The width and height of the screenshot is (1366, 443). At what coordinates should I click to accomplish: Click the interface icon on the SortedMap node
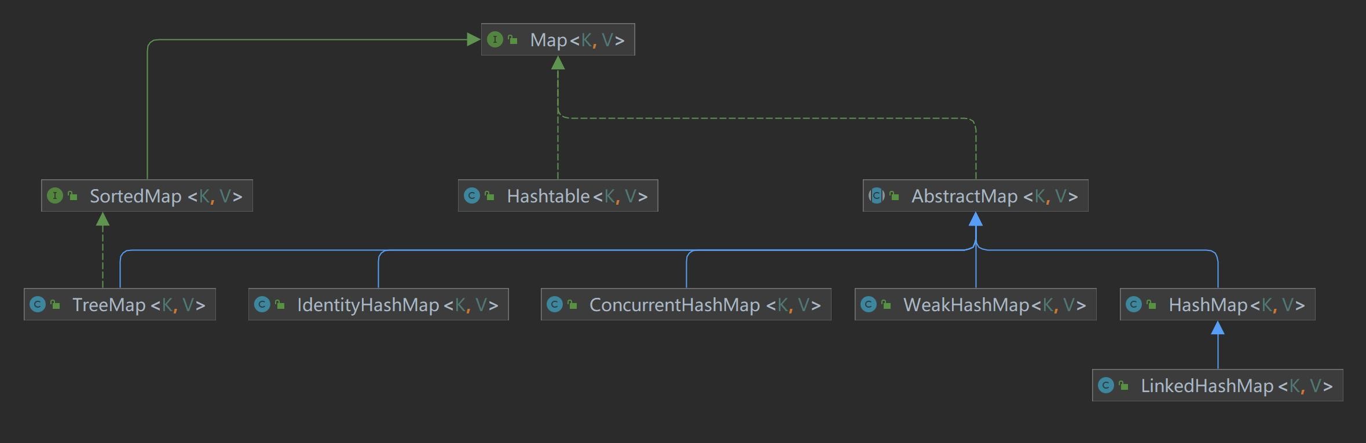pyautogui.click(x=54, y=195)
